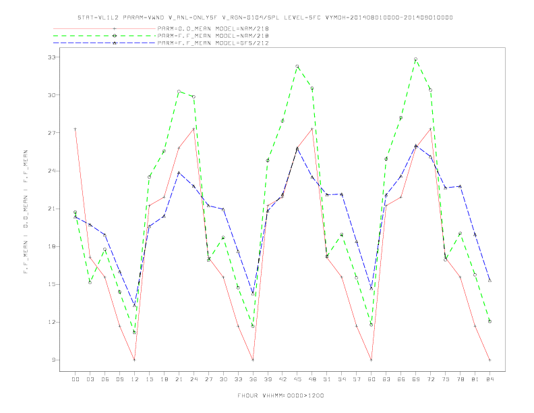This screenshot has height=413, width=534.
Task: Click x-axis forecast hour label 15
Action: click(x=149, y=379)
